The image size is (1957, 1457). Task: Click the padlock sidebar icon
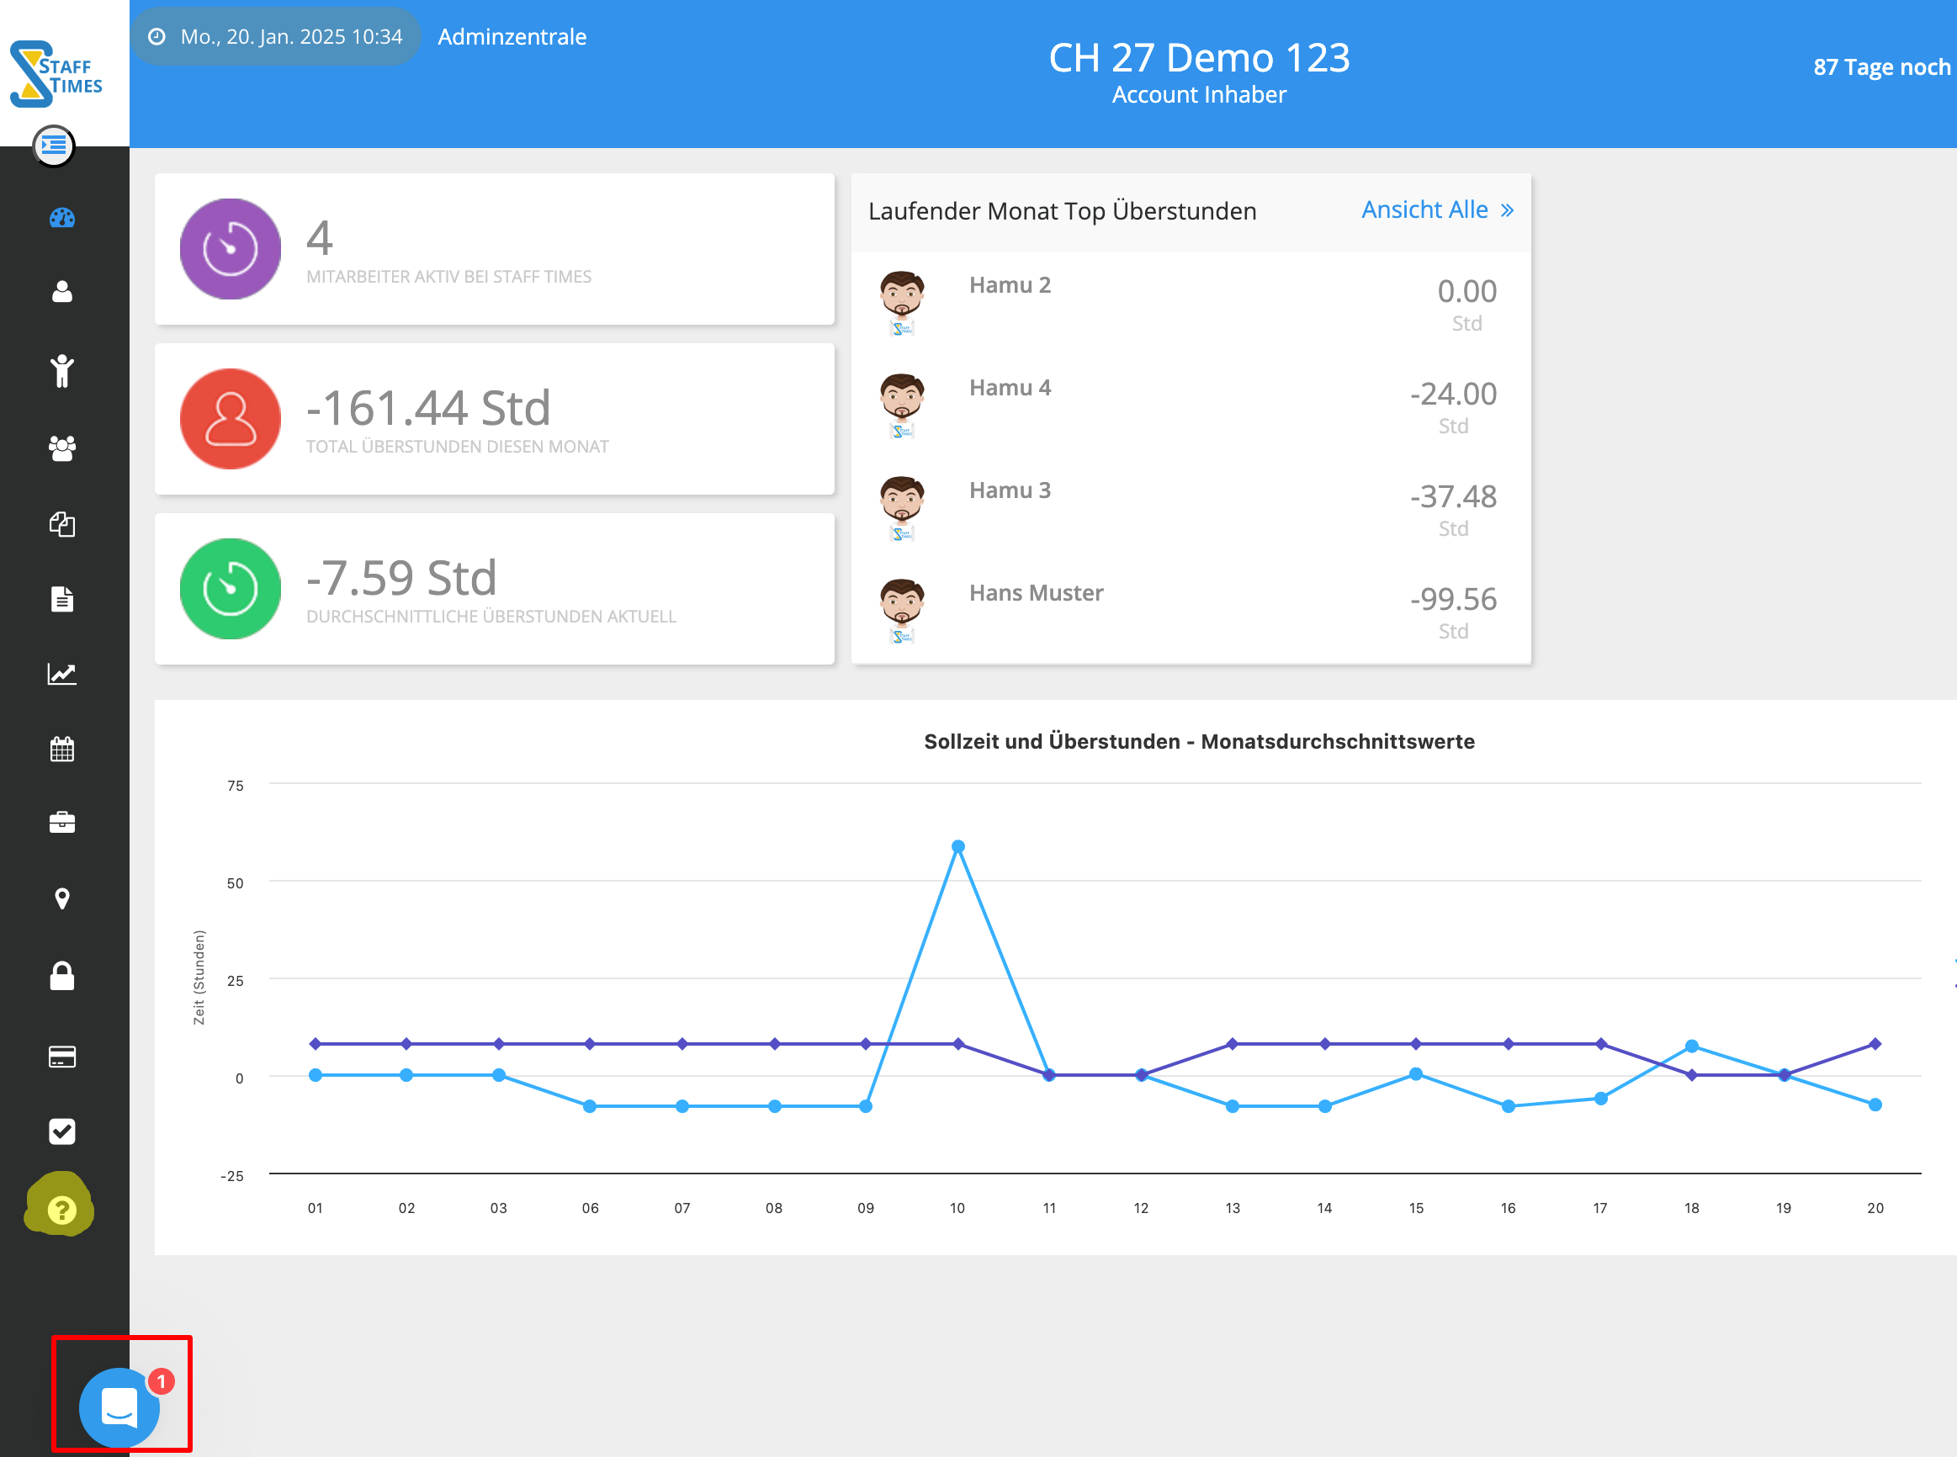[x=61, y=977]
